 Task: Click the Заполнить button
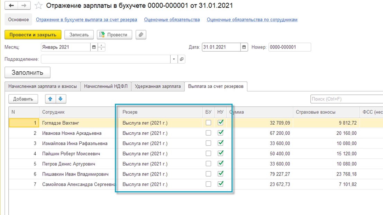27,72
